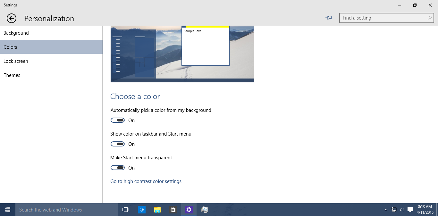Open the Store icon on the taskbar

[173, 210]
